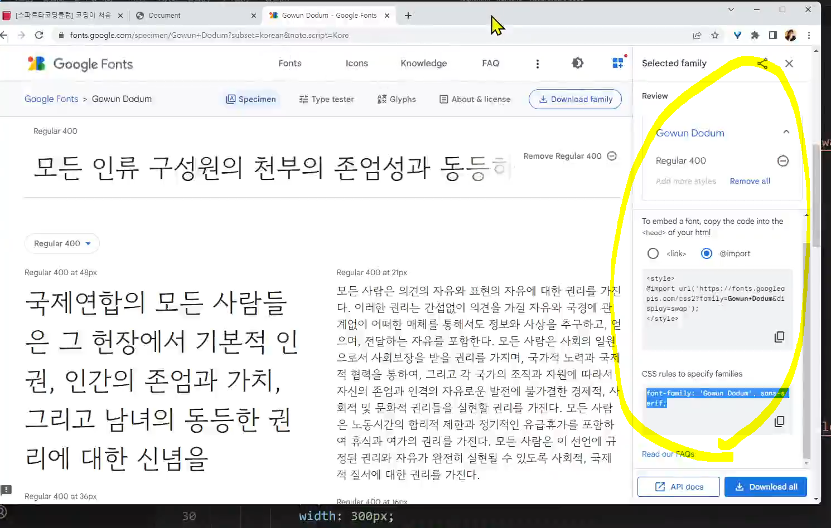The width and height of the screenshot is (831, 528).
Task: Click the Download all button
Action: (x=766, y=487)
